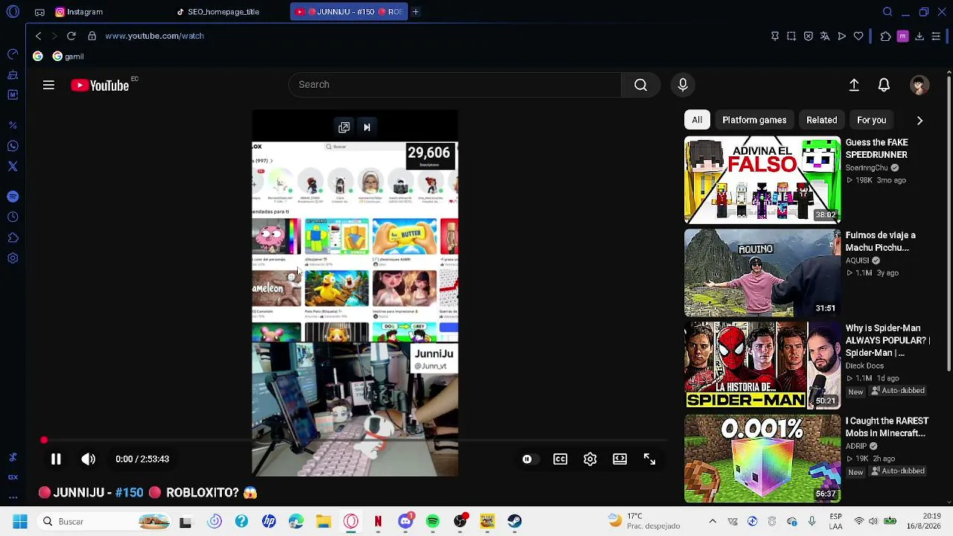Open the Easy Setup settings icon

(x=936, y=36)
